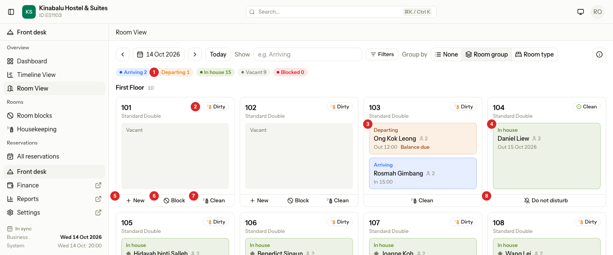Focus the top Search field
Viewport: 613px width, 255px height.
click(x=341, y=12)
